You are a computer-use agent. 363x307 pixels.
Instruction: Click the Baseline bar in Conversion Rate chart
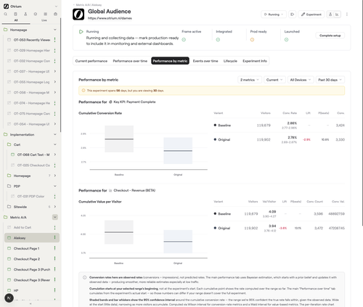pyautogui.click(x=119, y=139)
